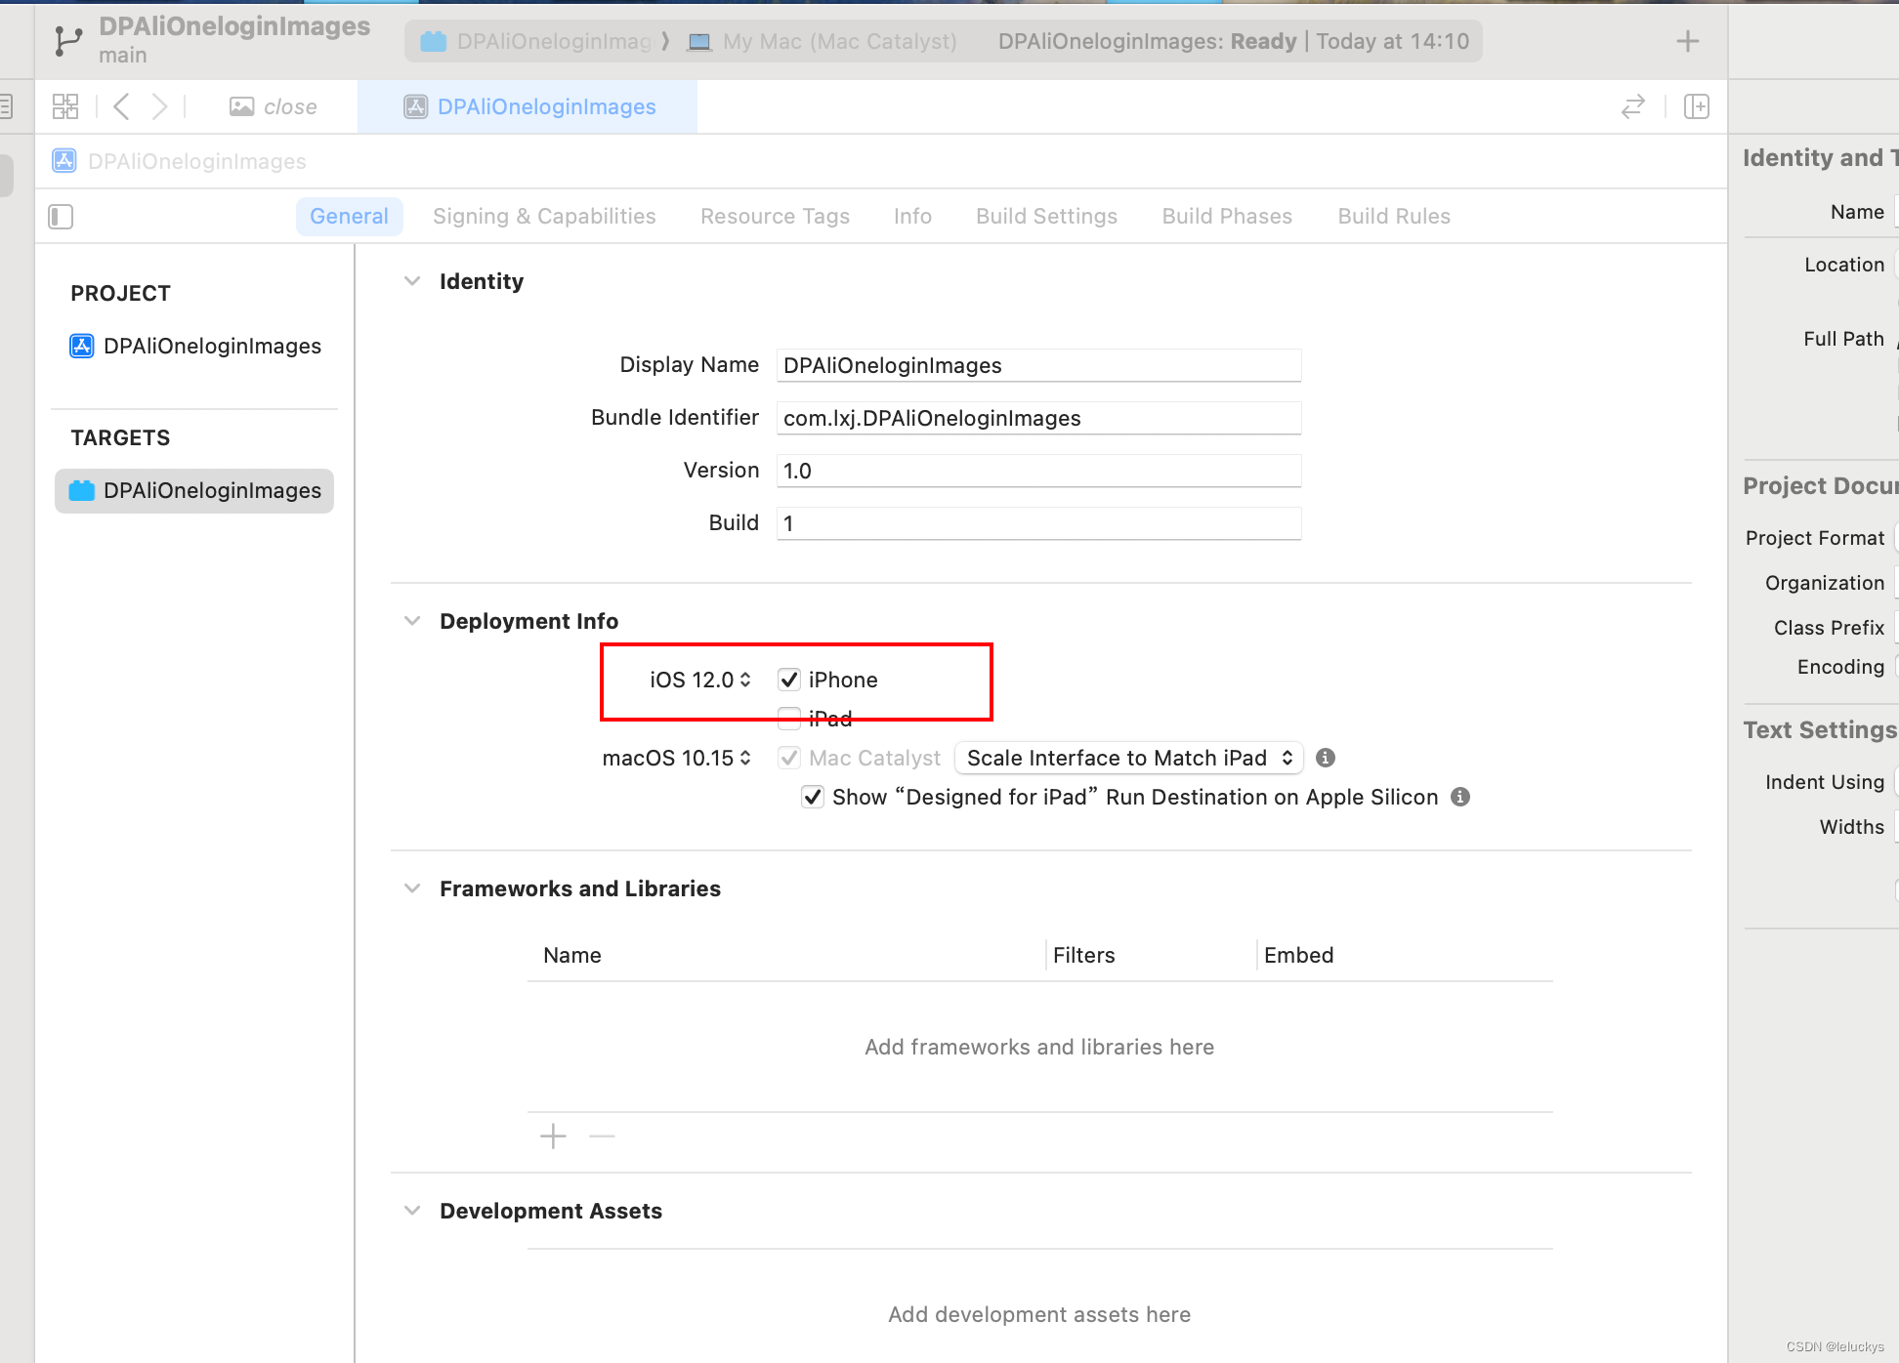The image size is (1899, 1363).
Task: Switch to Build Settings tab
Action: 1046,216
